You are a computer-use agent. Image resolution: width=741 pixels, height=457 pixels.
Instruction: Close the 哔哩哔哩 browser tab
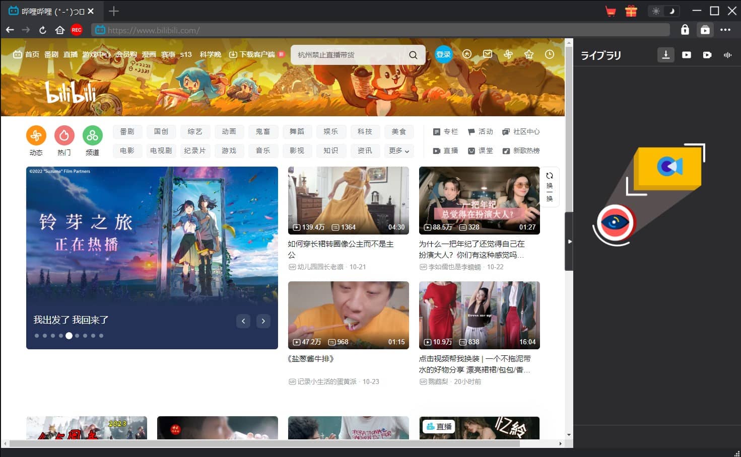tap(91, 11)
